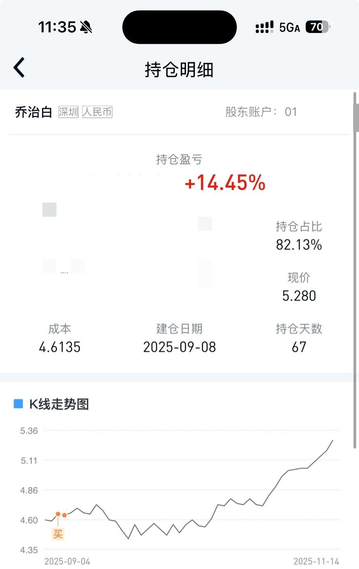Tap the battery indicator showing 70

317,27
